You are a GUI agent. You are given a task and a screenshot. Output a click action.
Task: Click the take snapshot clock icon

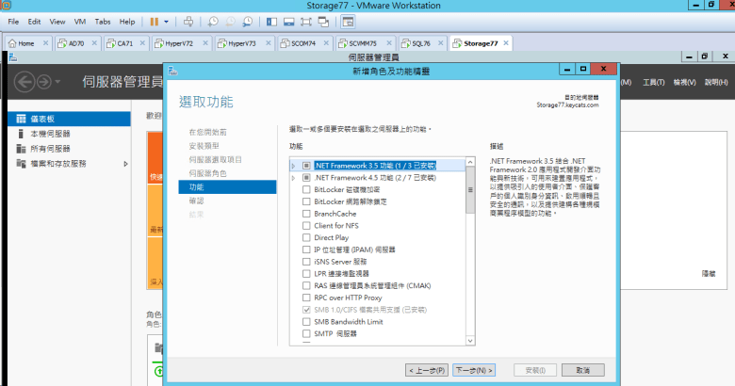tap(213, 21)
